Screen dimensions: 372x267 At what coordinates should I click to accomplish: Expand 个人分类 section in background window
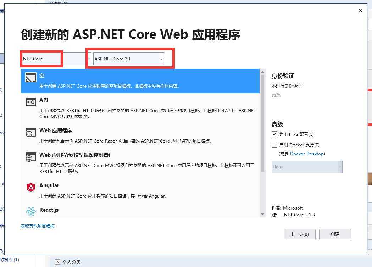57,262
